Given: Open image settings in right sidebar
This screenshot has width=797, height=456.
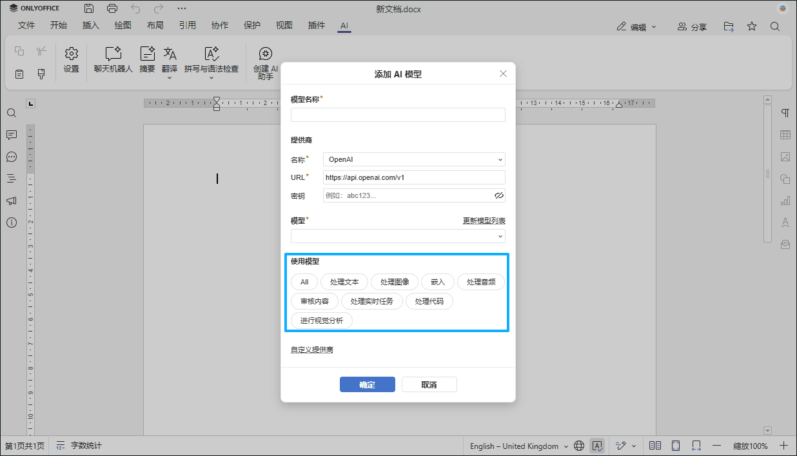Looking at the screenshot, I should coord(785,157).
